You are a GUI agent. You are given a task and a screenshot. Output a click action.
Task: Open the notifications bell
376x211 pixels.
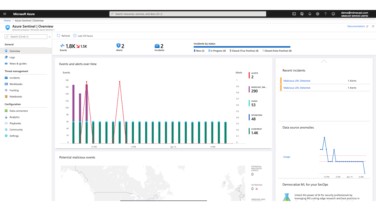click(x=310, y=14)
